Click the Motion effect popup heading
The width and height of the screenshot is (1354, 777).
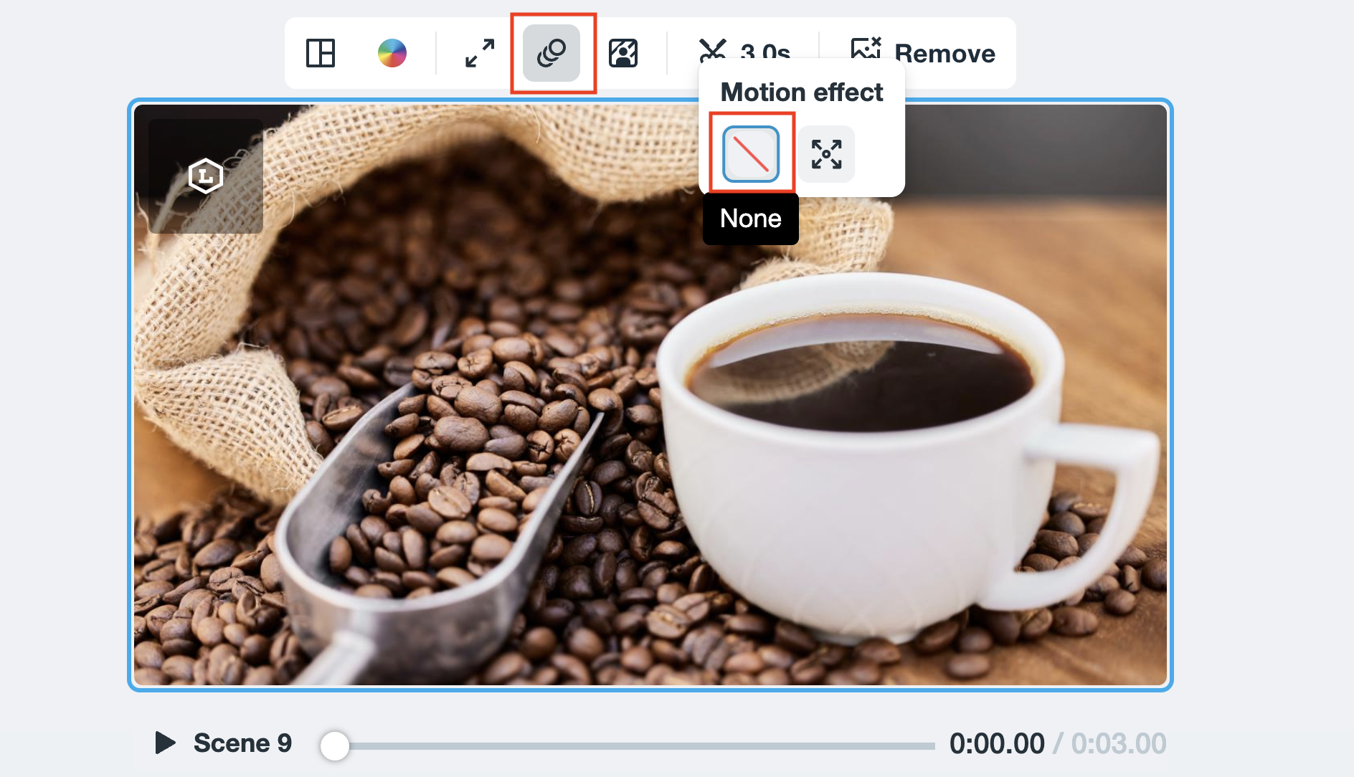coord(801,92)
